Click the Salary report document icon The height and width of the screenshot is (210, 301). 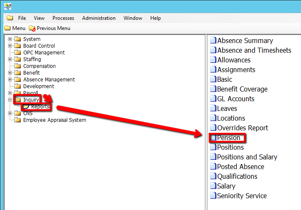213,186
